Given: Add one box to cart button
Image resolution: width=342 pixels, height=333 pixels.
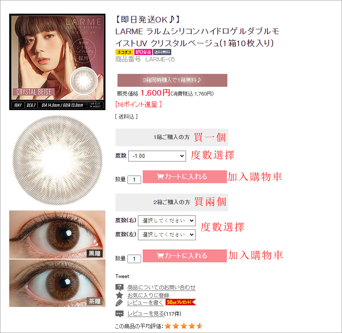Looking at the screenshot, I should tap(185, 177).
